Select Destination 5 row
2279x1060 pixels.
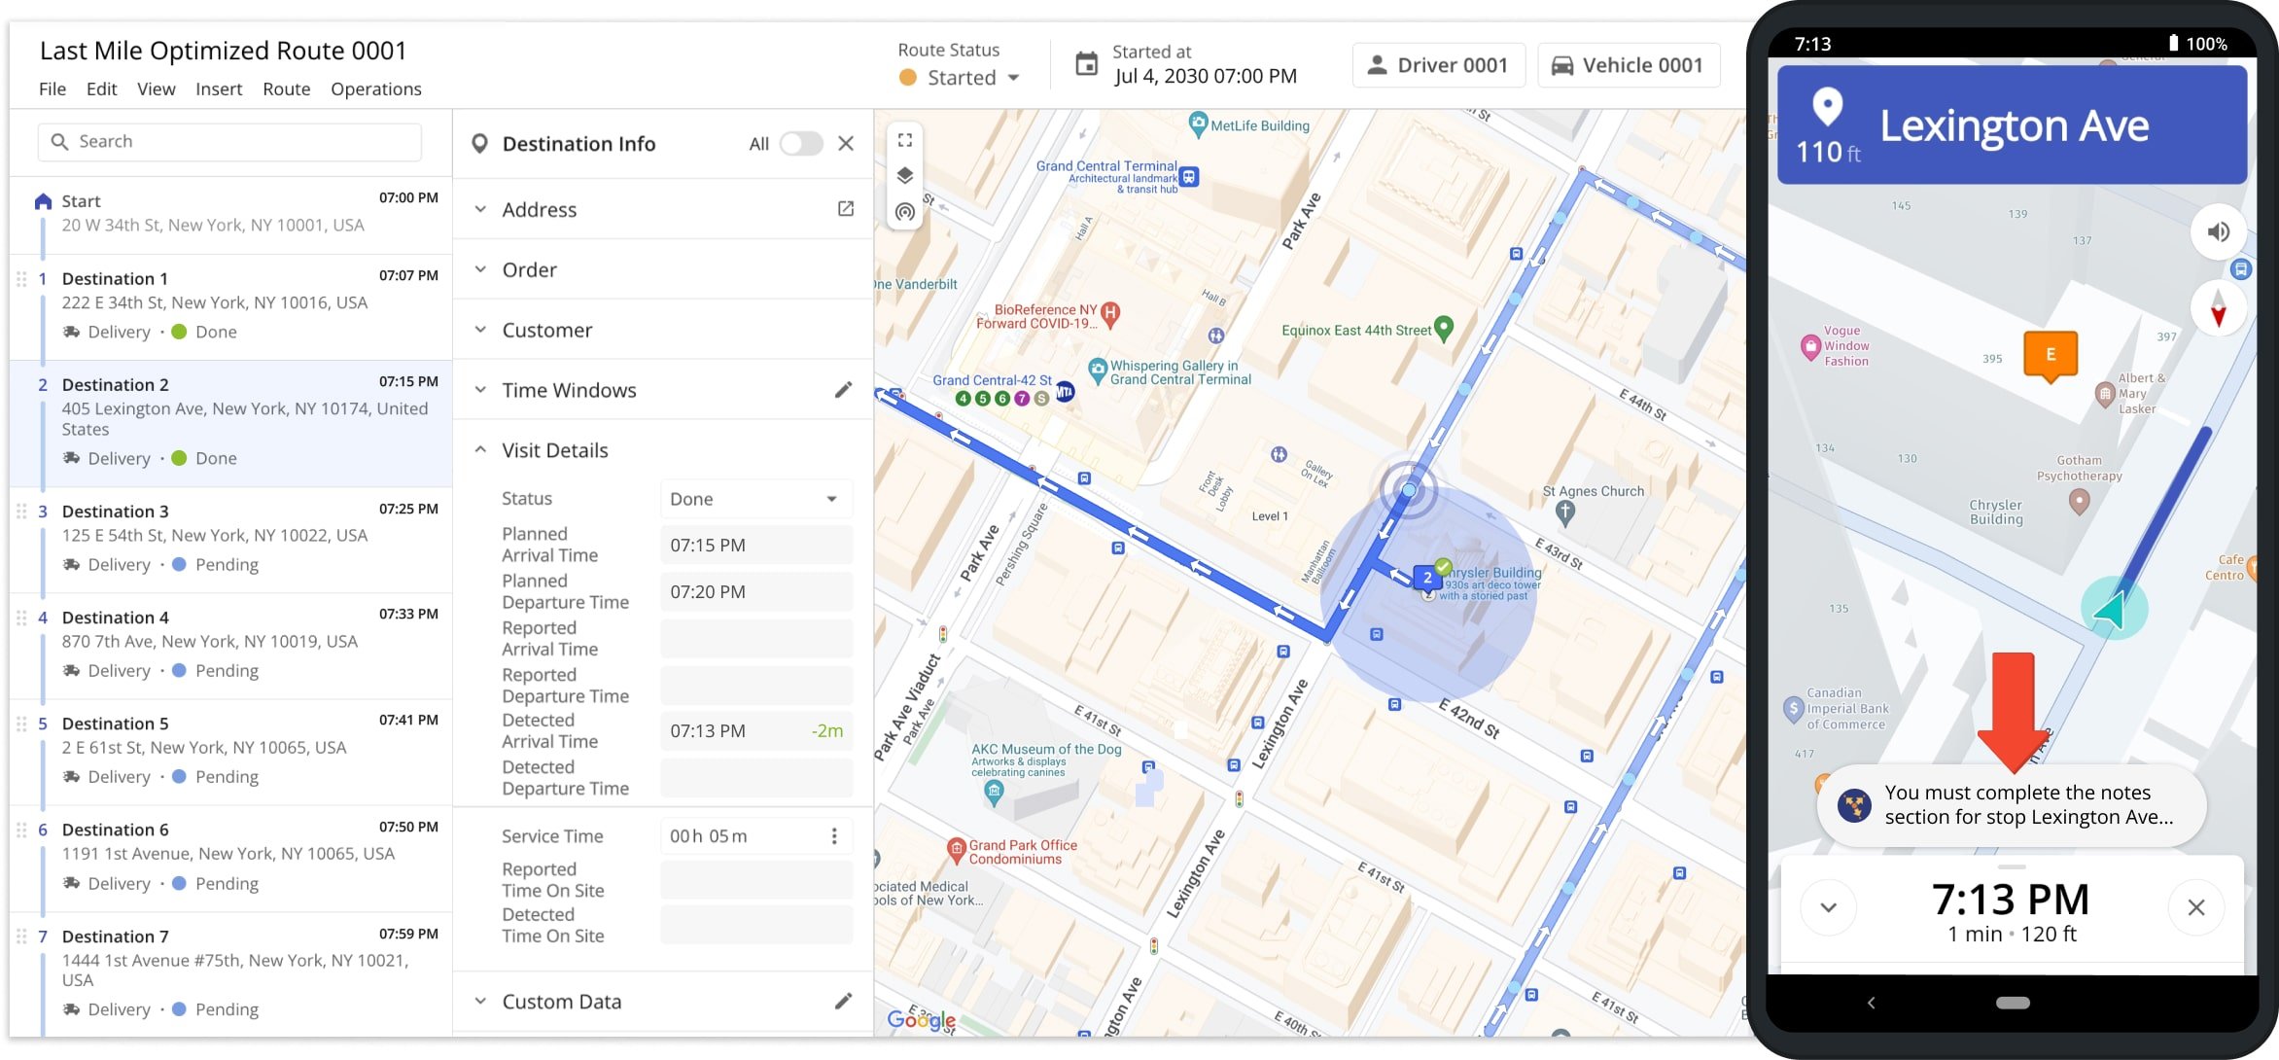[230, 752]
